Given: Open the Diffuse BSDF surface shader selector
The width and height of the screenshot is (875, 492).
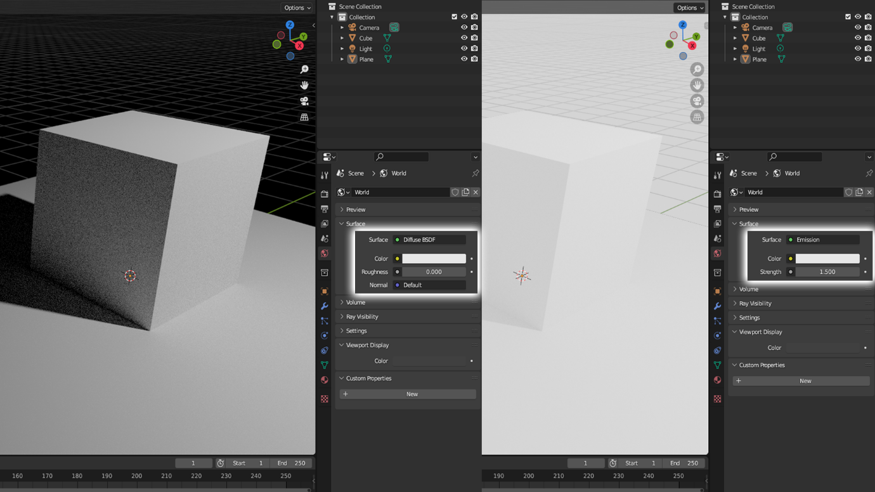Looking at the screenshot, I should 429,240.
